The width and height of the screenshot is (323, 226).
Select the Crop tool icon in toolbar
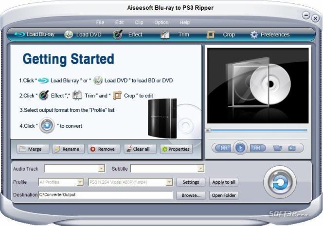click(x=211, y=35)
